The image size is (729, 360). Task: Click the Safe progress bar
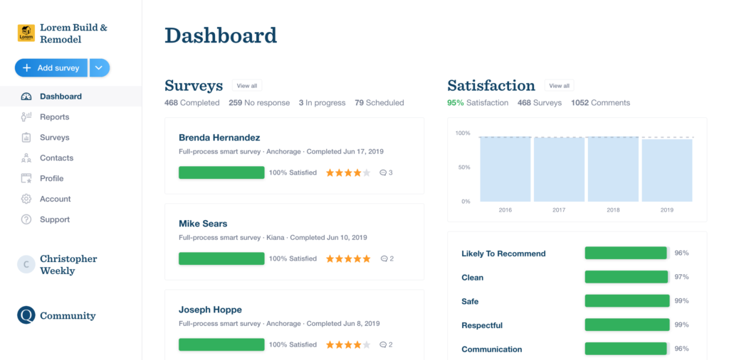click(627, 300)
